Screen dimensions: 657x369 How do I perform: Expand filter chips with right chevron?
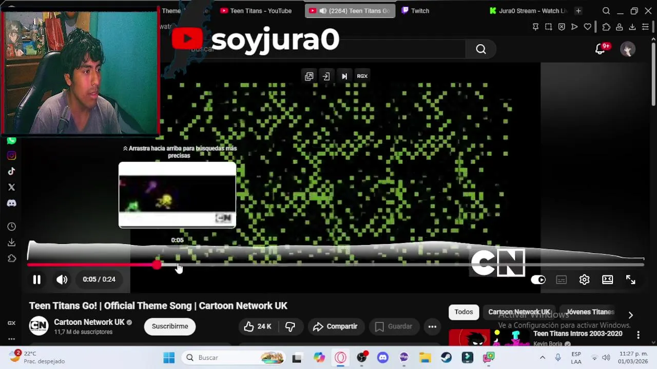(x=631, y=315)
